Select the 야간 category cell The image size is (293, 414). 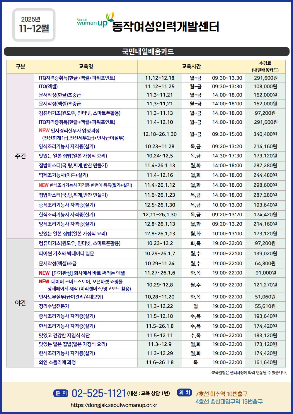[21, 303]
